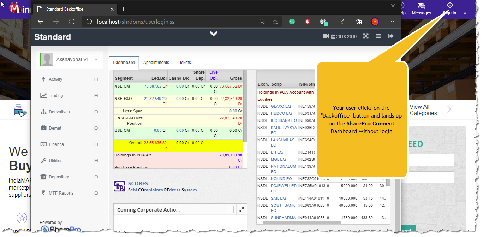Viewport: 483px width, 237px height.
Task: Click the Grammarly extension icon
Action: 292,22
